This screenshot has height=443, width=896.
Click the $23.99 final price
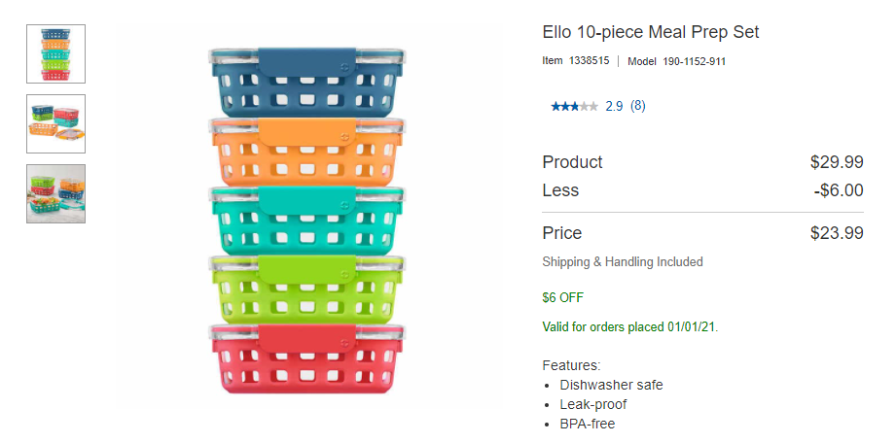pos(837,233)
